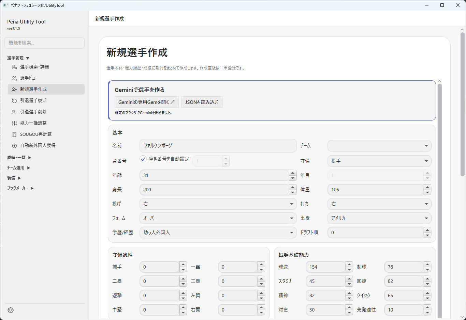Select SOUGOU再計算 in sidebar
Viewport: 466px width, 320px height.
[46, 134]
